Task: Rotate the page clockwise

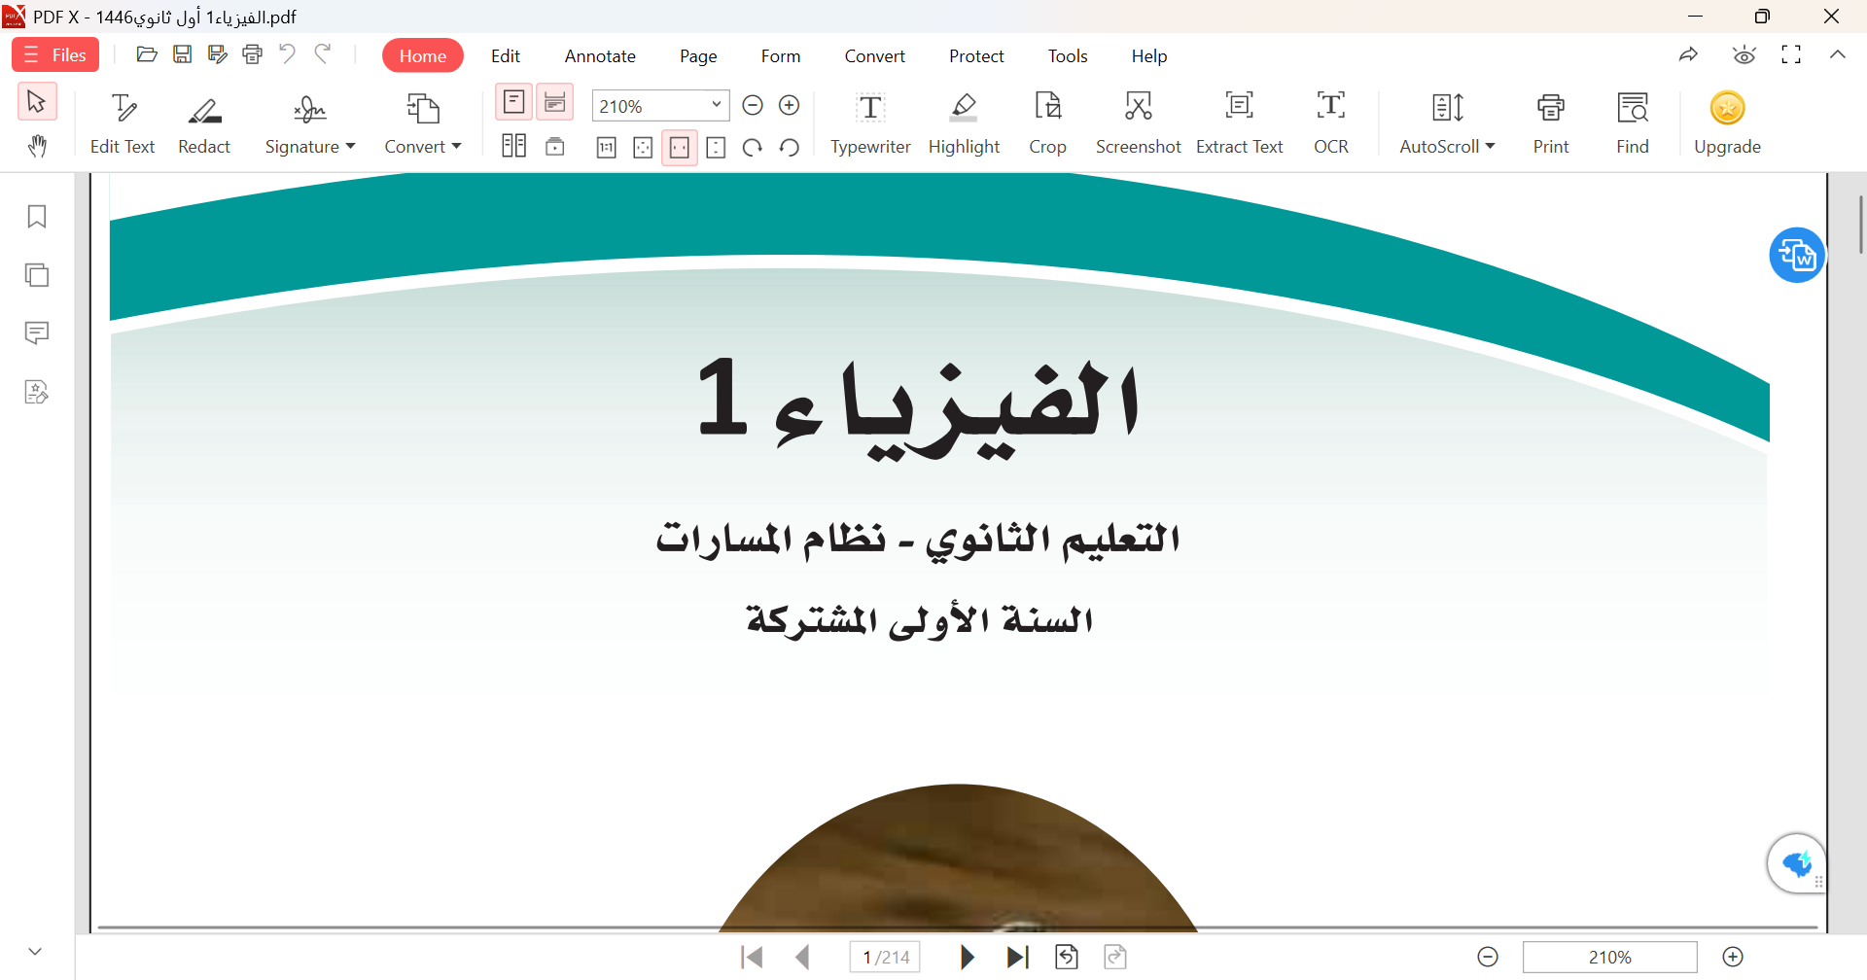Action: pos(752,147)
